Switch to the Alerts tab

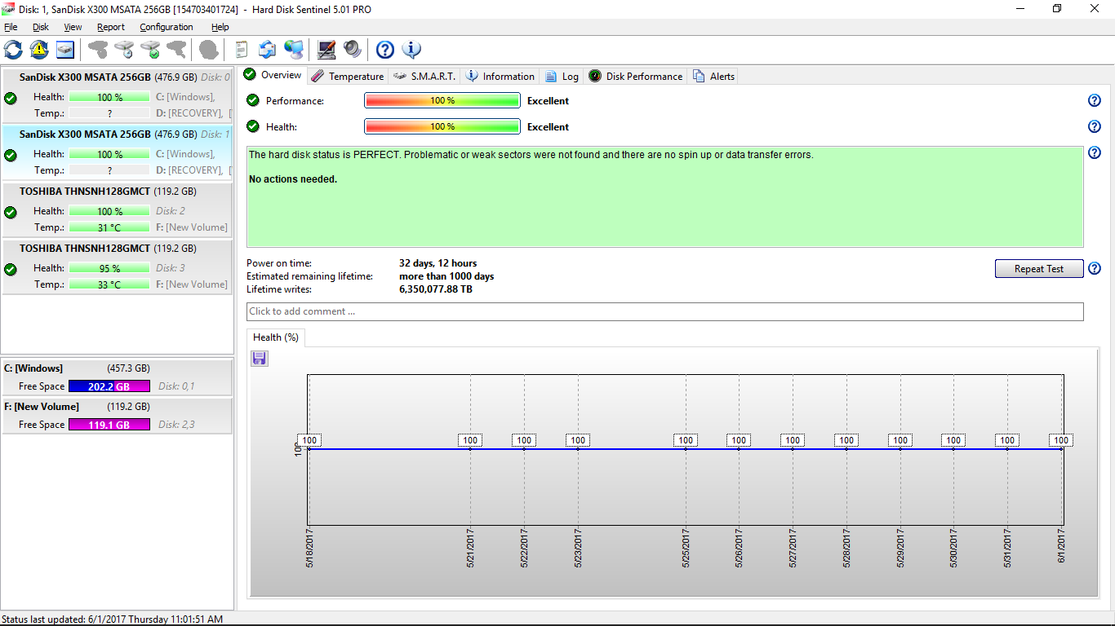click(714, 76)
